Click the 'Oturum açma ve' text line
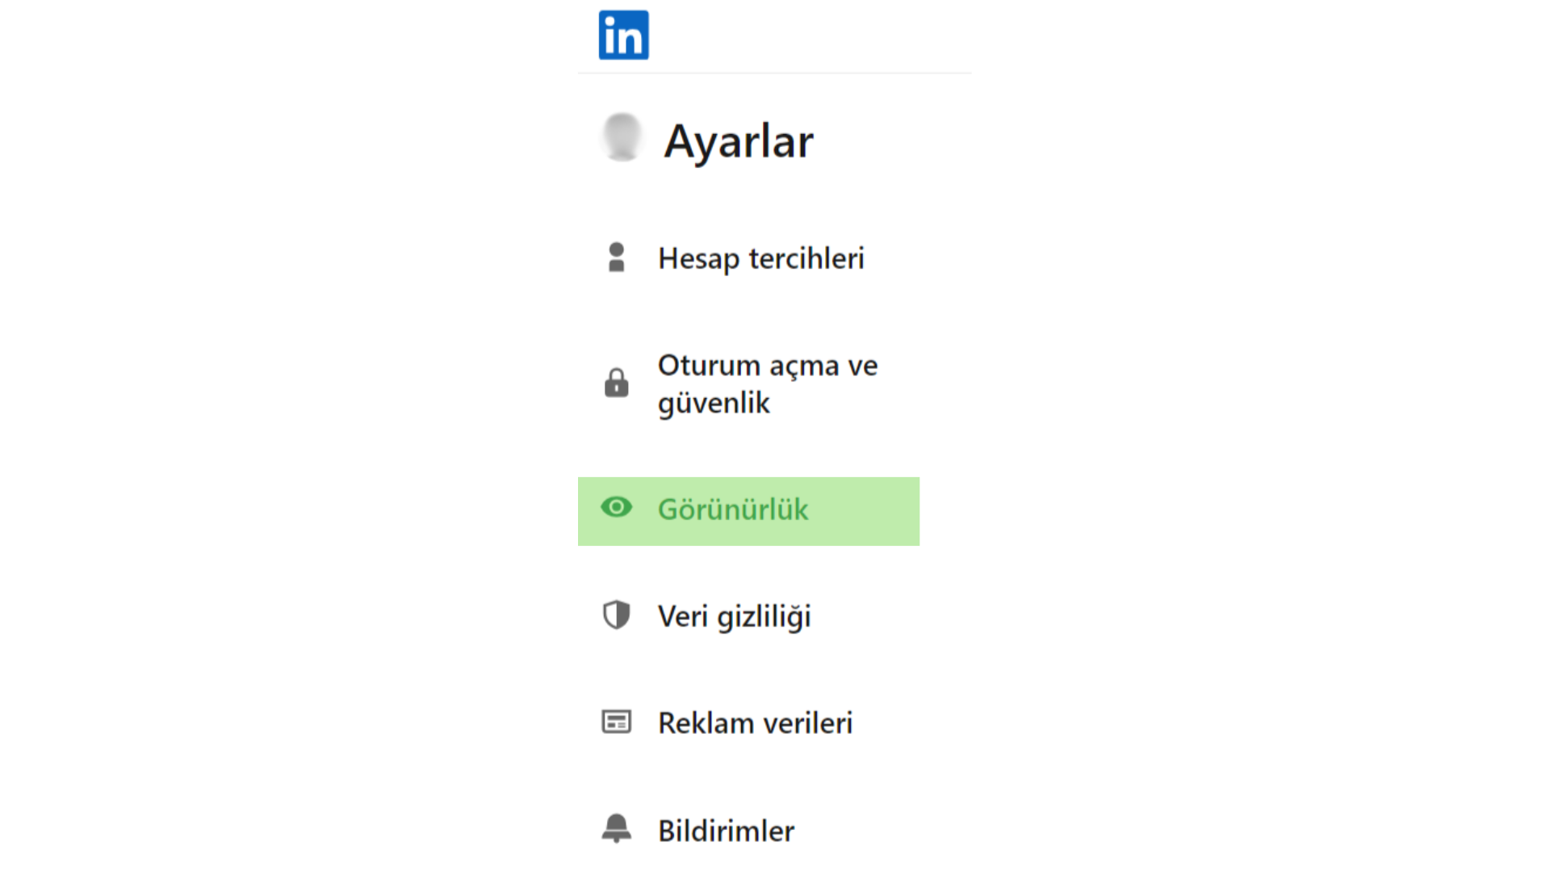The height and width of the screenshot is (872, 1550). coord(768,366)
